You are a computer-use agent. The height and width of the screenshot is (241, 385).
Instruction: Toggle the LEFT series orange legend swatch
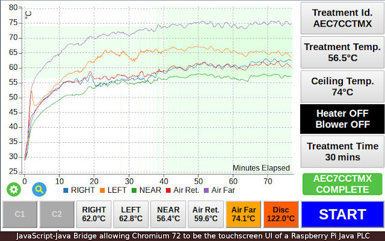(x=102, y=190)
